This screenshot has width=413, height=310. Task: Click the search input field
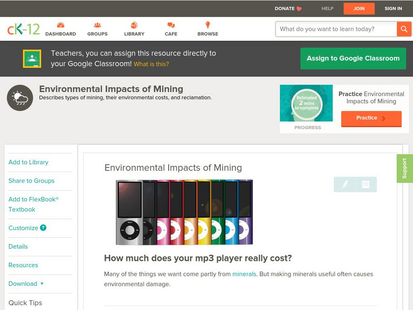point(336,29)
